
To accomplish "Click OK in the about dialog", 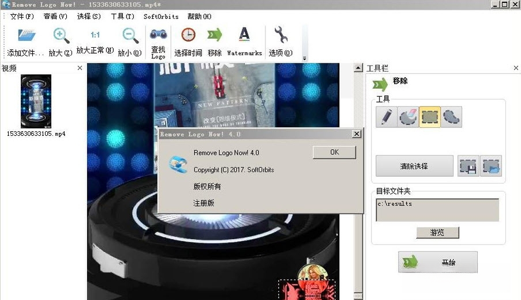I will coord(334,152).
